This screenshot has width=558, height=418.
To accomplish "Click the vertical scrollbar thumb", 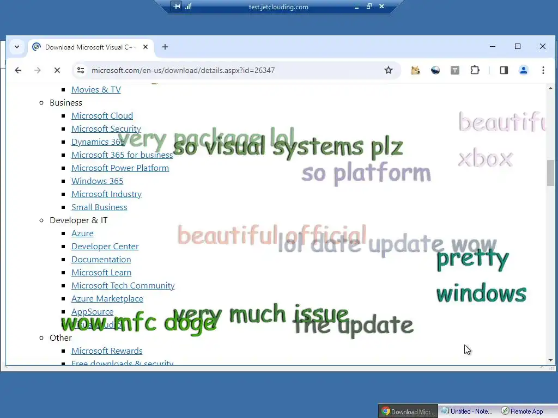I will pyautogui.click(x=550, y=173).
